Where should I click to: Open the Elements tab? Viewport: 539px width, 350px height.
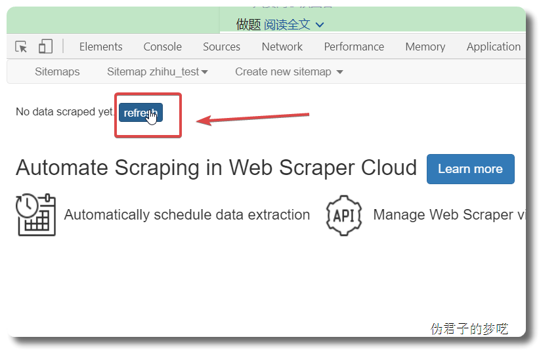point(100,47)
